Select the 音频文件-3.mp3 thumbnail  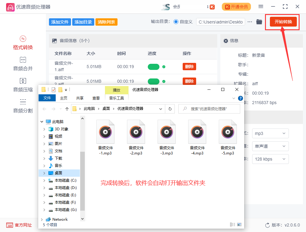[166, 132]
